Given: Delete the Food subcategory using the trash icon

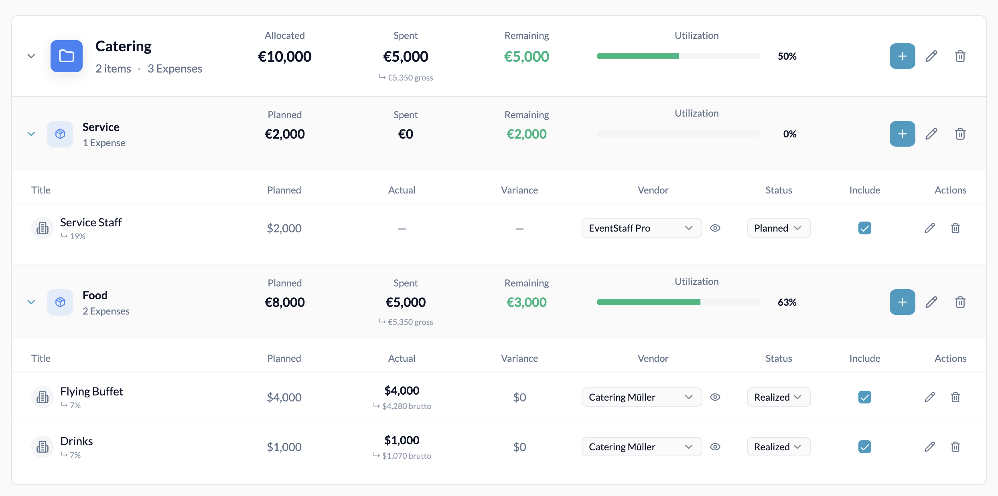Looking at the screenshot, I should pos(960,302).
